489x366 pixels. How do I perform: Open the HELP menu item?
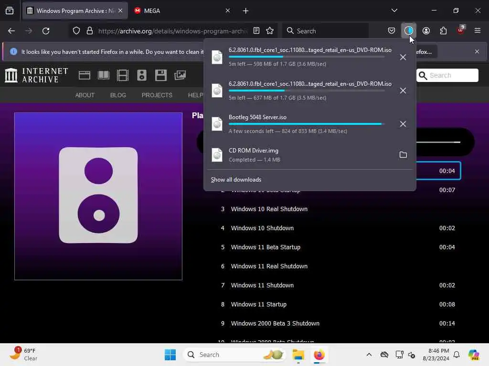point(195,95)
